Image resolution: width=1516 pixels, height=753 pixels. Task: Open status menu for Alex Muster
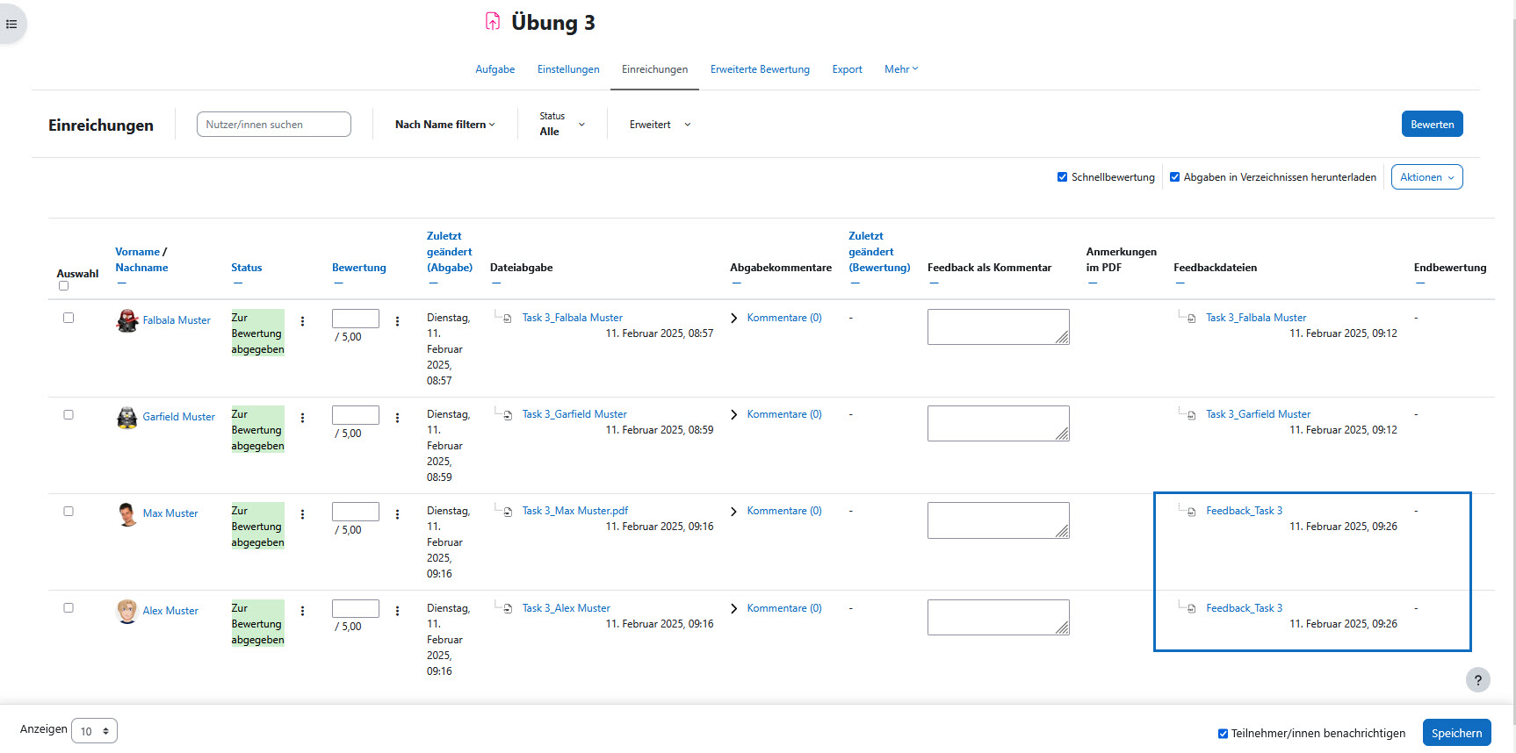tap(303, 611)
